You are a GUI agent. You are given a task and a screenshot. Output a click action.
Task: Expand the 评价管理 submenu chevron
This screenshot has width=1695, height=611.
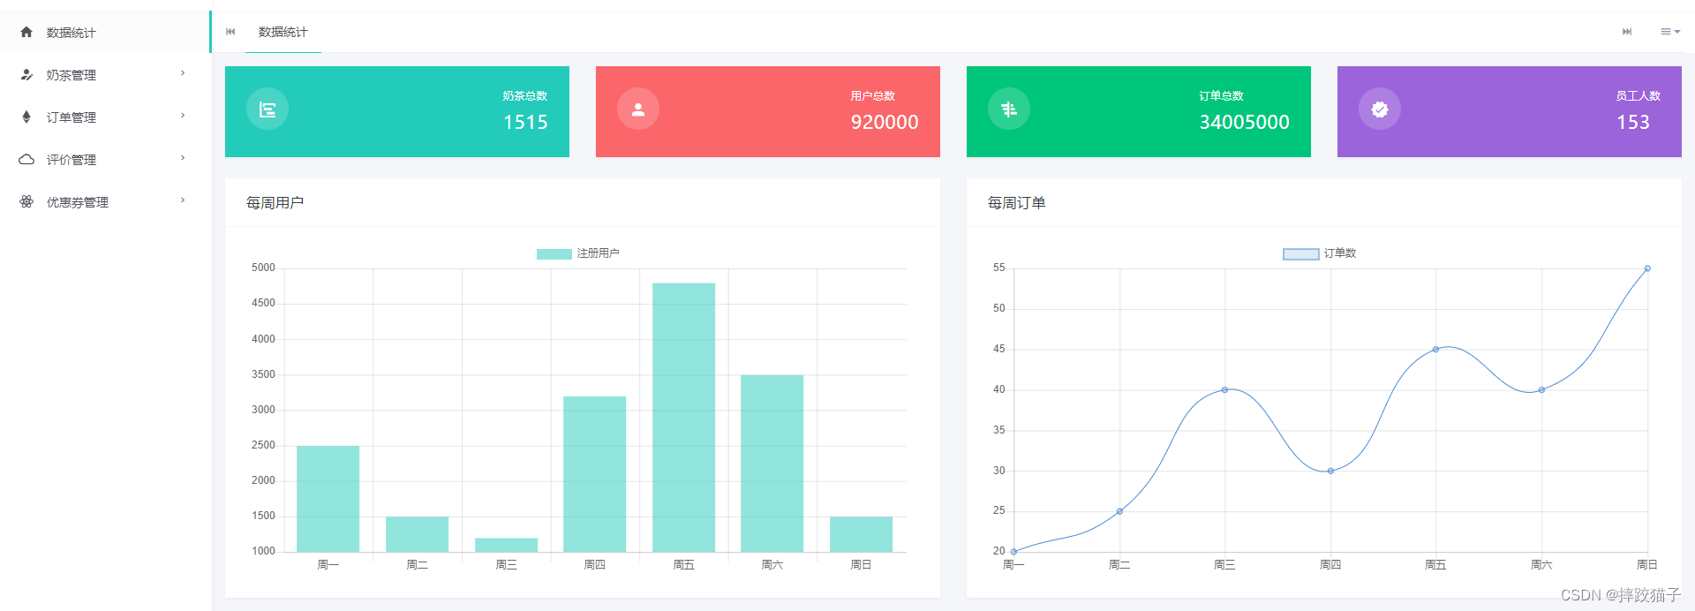click(x=183, y=158)
